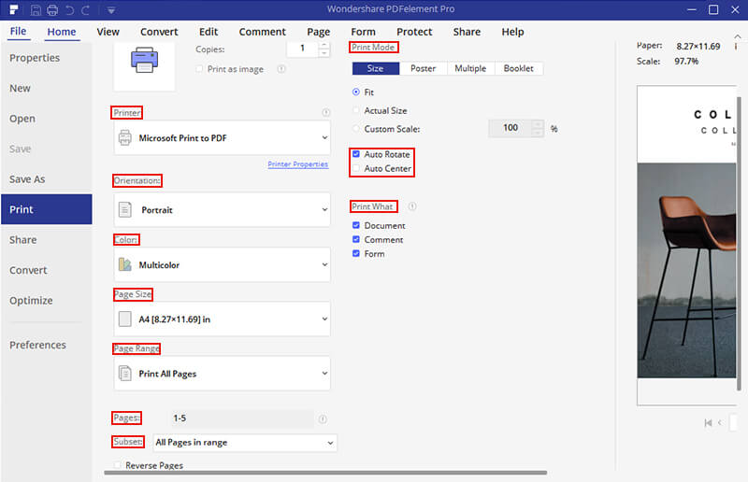Uncheck the Comment checkbox
Viewport: 748px width, 482px height.
356,239
